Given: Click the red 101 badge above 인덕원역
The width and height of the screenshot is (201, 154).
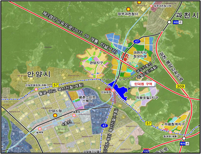Looking at the screenshot, I should [108, 89].
